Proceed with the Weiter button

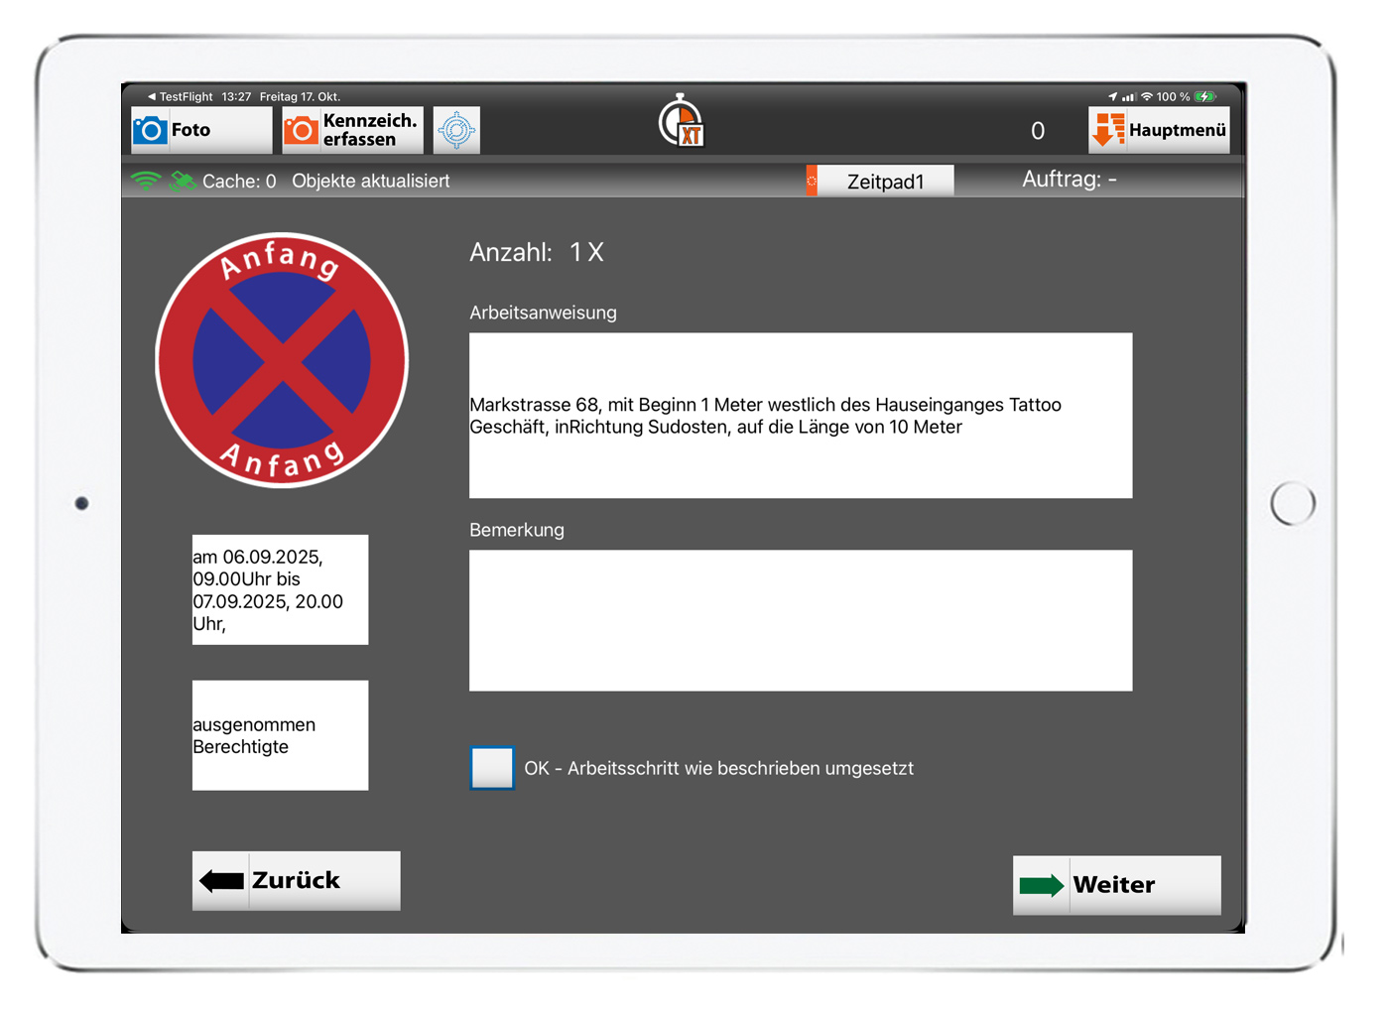(1116, 884)
